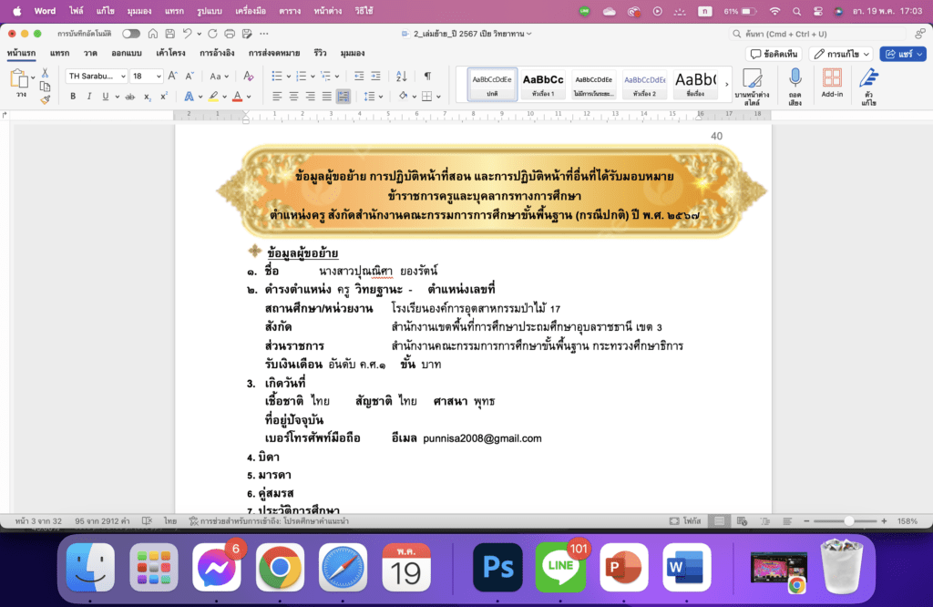This screenshot has height=607, width=933.
Task: Click Increase Font Size icon
Action: tap(172, 77)
